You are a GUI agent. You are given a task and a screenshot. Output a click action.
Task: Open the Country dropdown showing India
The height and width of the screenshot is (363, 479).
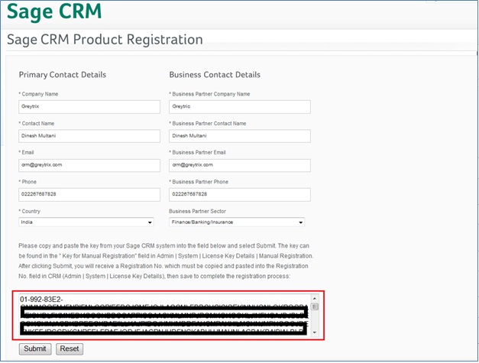pyautogui.click(x=86, y=222)
